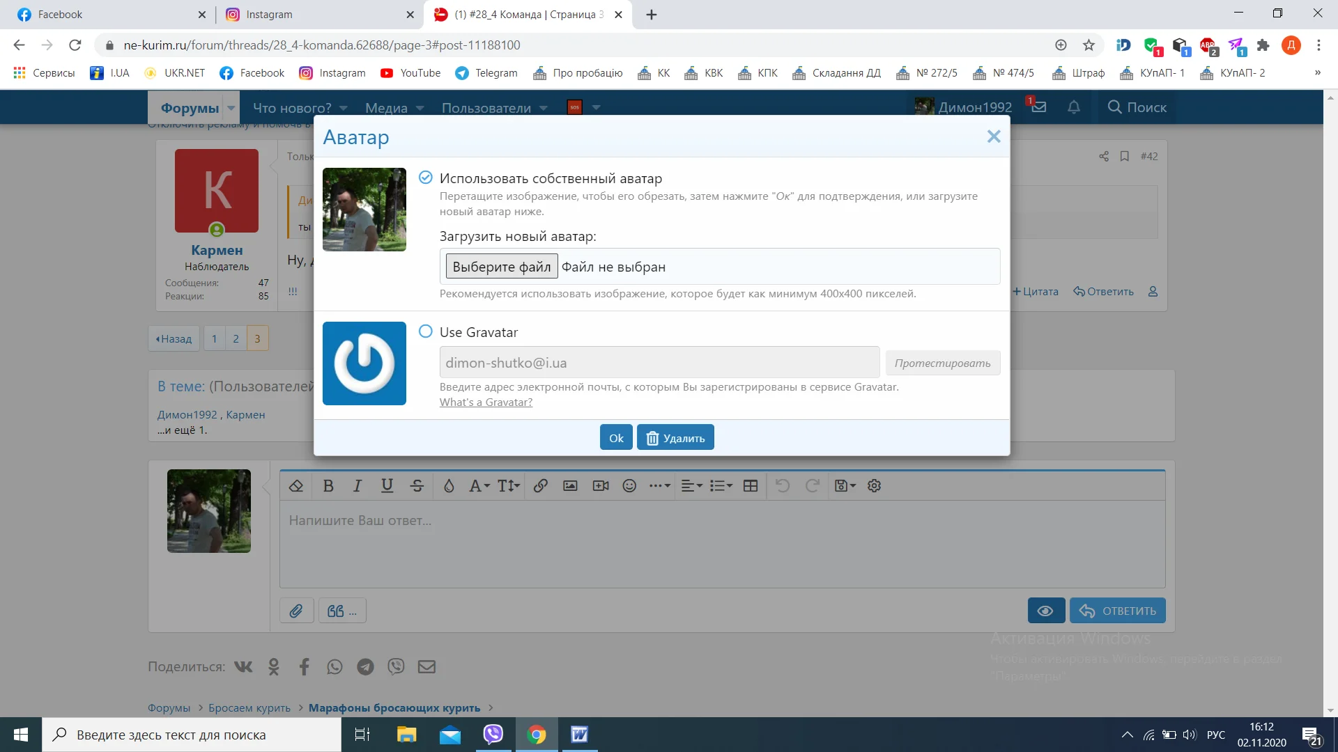Expand the text alignment dropdown
Viewport: 1338px width, 752px height.
click(x=691, y=486)
